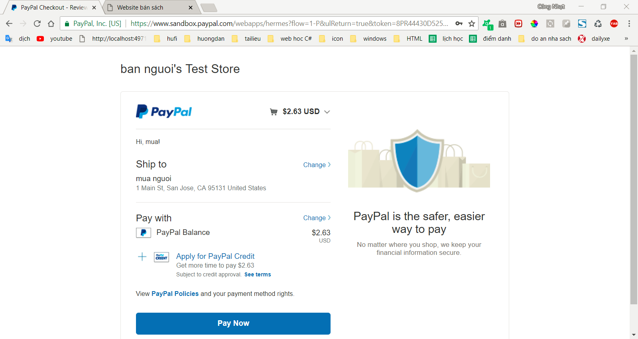Open the localhost bookmark

(x=113, y=39)
